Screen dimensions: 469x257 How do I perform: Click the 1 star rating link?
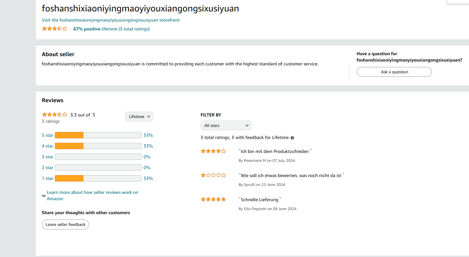[x=48, y=179]
